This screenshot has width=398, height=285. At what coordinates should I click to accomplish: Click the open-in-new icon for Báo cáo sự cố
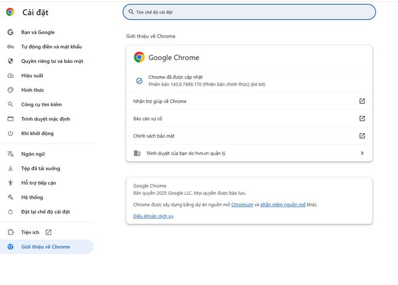(x=362, y=119)
